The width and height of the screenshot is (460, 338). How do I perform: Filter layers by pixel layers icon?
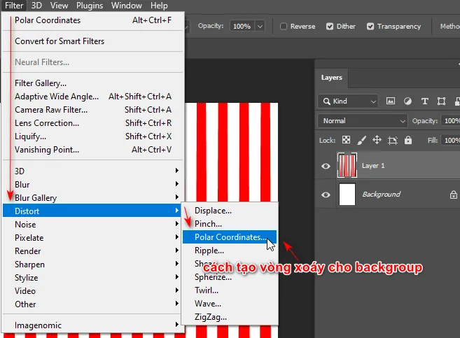tap(391, 101)
